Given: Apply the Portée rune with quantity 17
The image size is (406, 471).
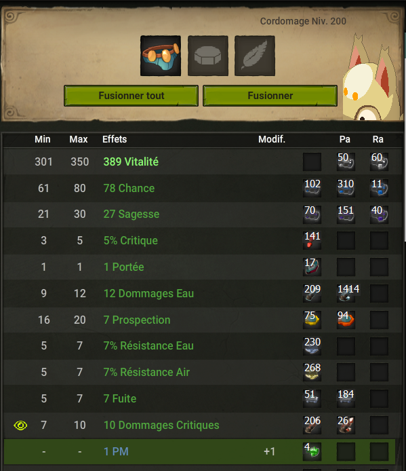Looking at the screenshot, I should [x=312, y=267].
